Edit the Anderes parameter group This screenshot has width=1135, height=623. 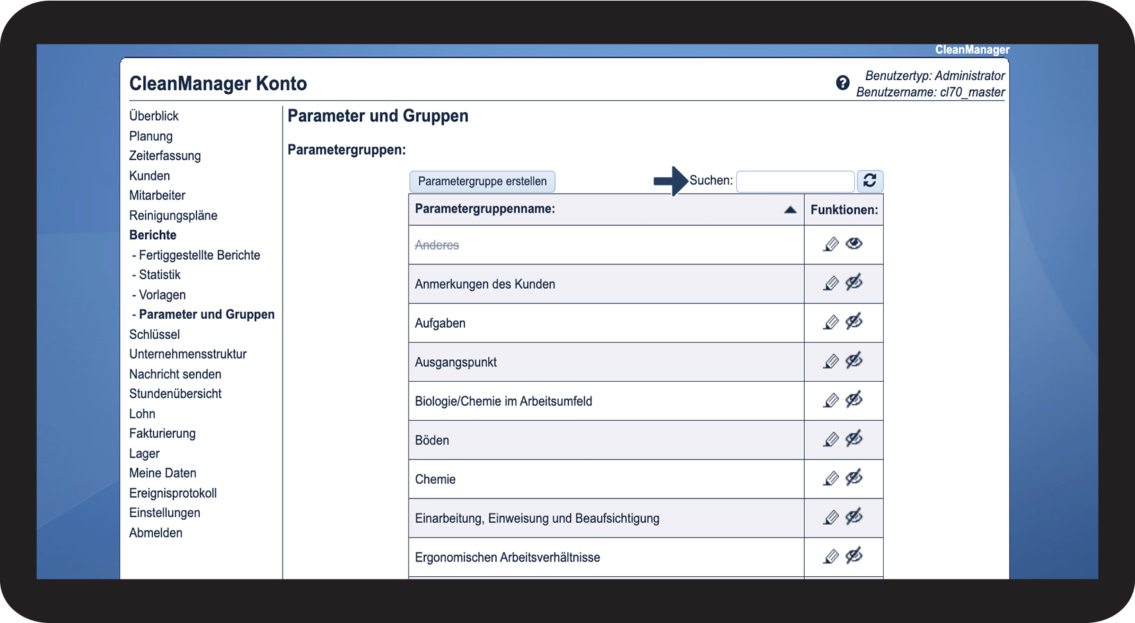pos(831,244)
